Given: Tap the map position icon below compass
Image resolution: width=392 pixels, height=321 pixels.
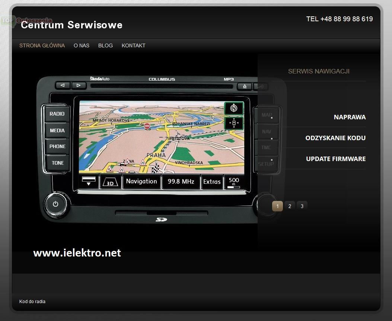Looking at the screenshot, I should pyautogui.click(x=234, y=123).
